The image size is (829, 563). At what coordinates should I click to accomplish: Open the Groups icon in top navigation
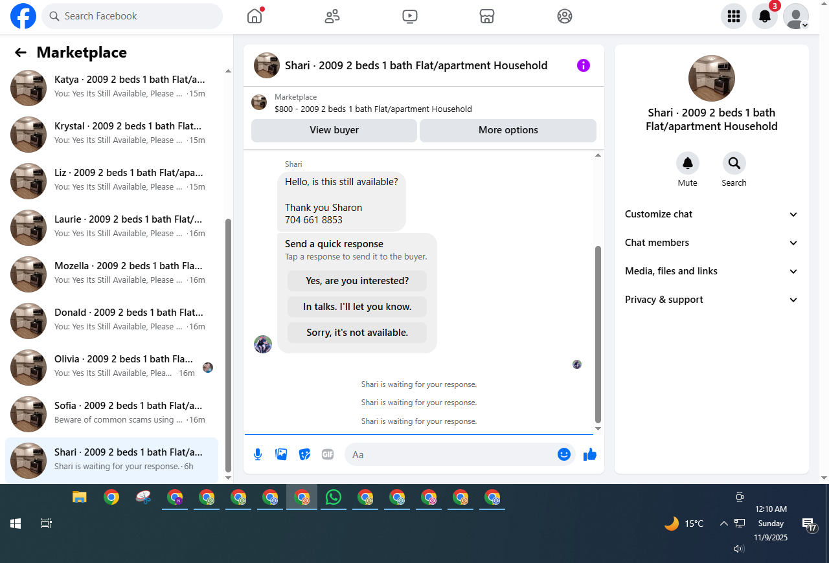(x=565, y=16)
